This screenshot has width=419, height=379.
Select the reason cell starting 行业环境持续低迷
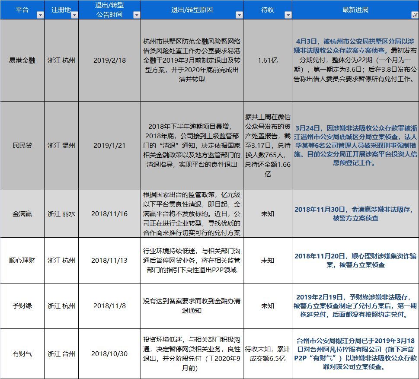pyautogui.click(x=192, y=261)
